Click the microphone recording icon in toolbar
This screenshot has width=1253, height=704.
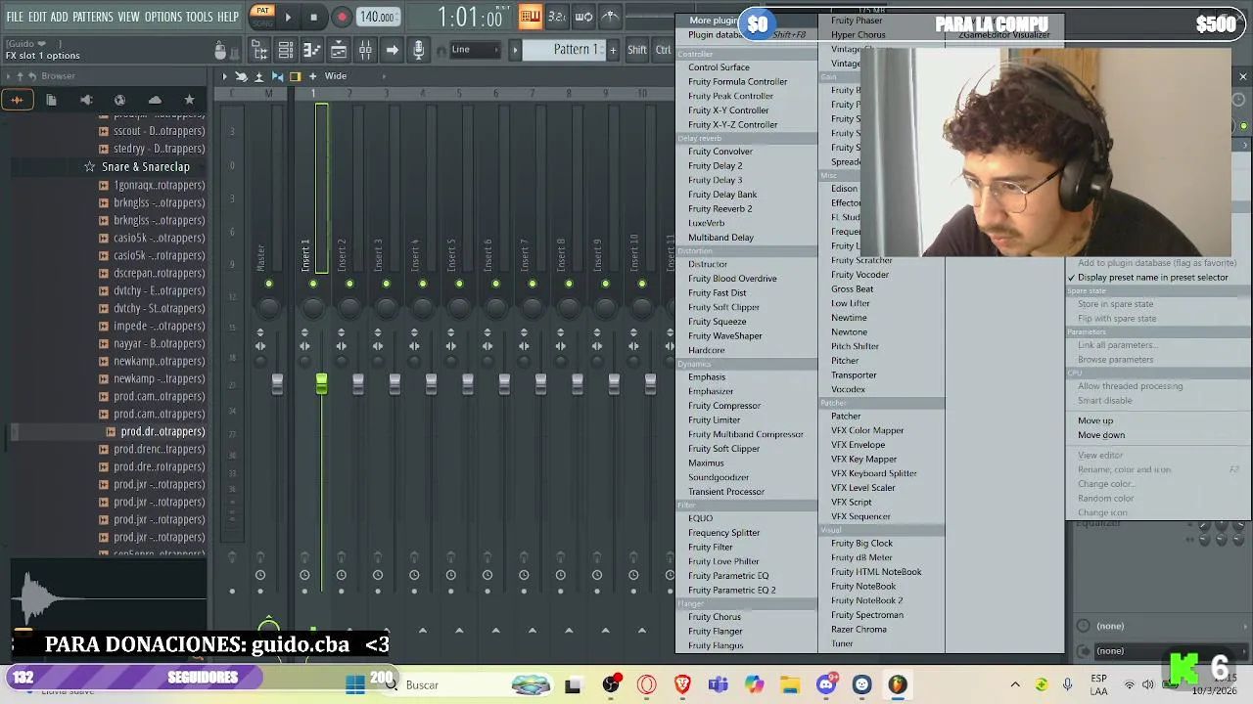418,50
